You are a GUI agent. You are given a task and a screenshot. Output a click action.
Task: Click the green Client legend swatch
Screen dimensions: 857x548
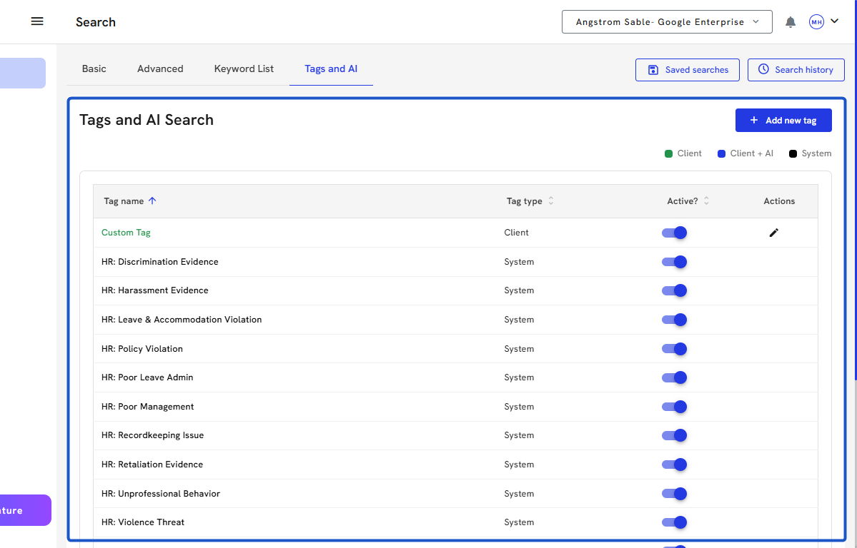(669, 153)
